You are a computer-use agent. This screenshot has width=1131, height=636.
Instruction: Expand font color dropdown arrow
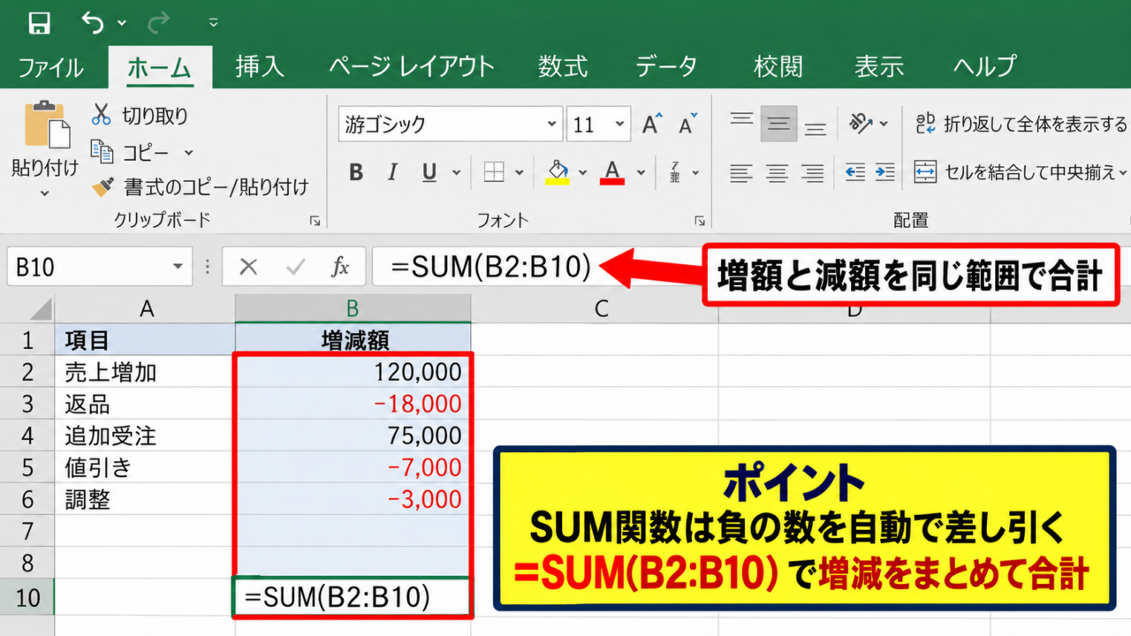(x=641, y=172)
